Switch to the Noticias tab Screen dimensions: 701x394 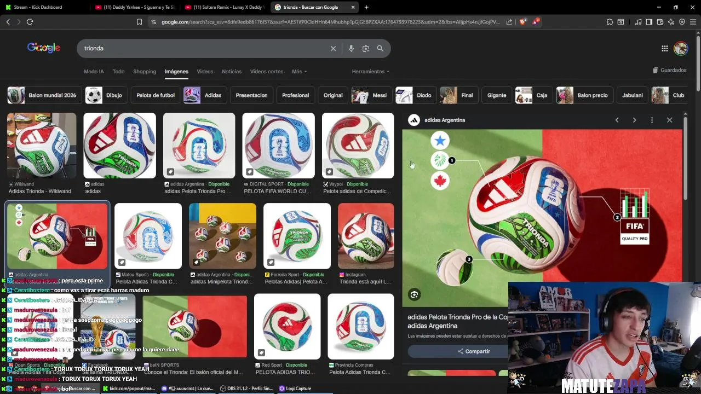(232, 72)
